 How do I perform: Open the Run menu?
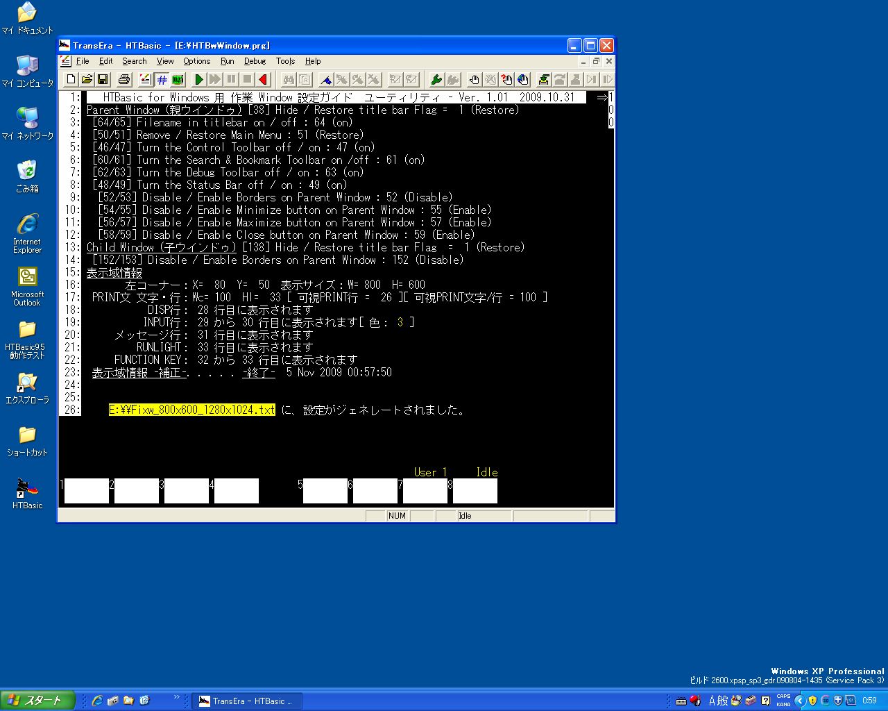(227, 61)
